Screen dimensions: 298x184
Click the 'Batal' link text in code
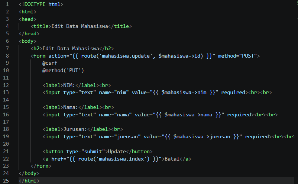[x=172, y=159]
